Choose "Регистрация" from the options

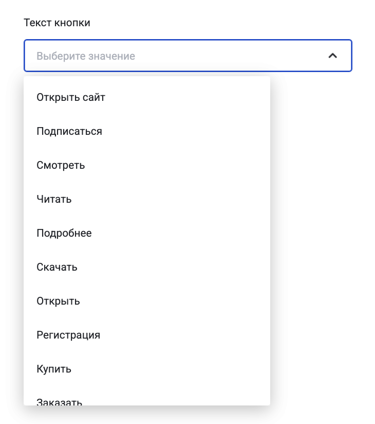[x=68, y=335]
